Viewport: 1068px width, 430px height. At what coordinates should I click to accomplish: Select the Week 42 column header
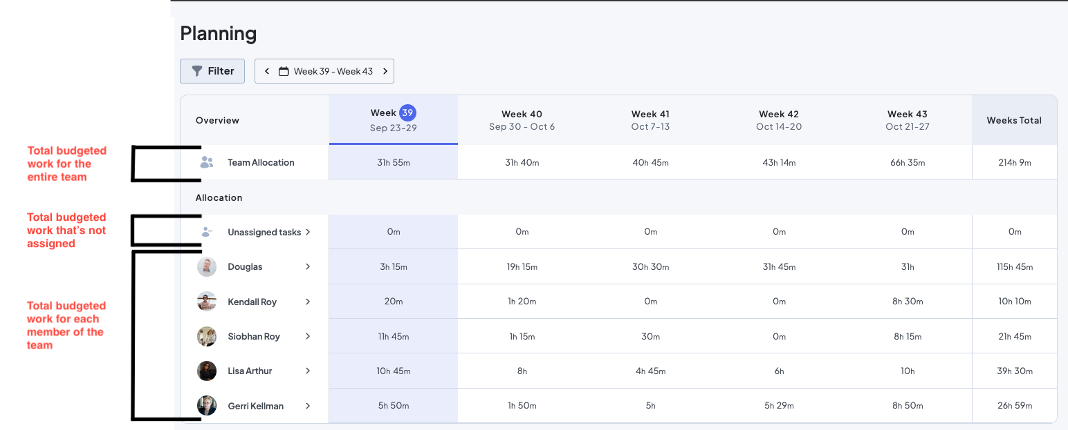[x=779, y=119]
